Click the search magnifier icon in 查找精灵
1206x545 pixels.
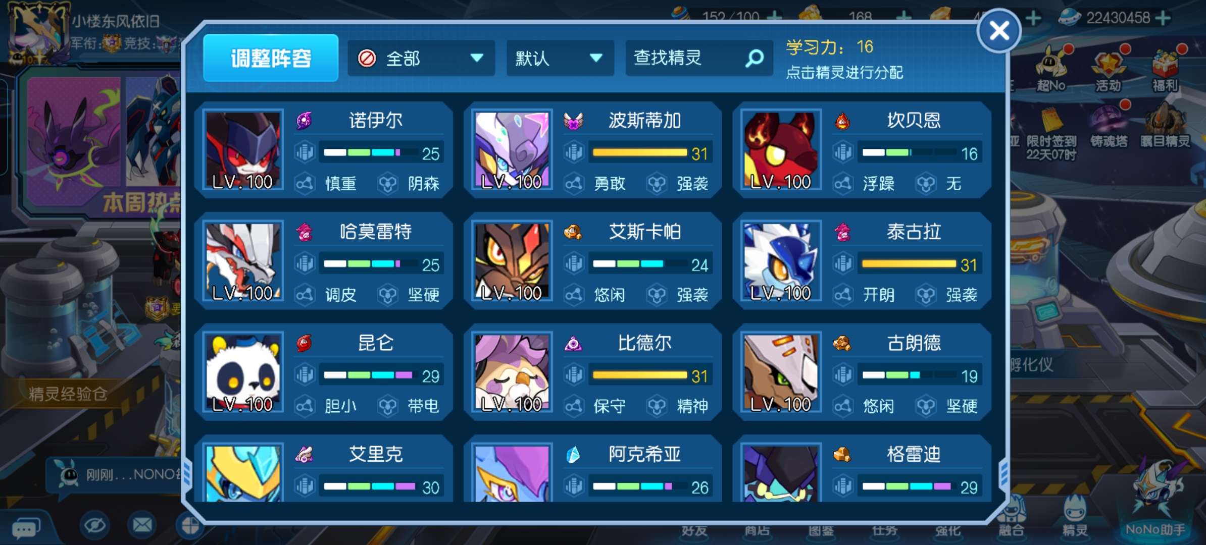[x=755, y=58]
